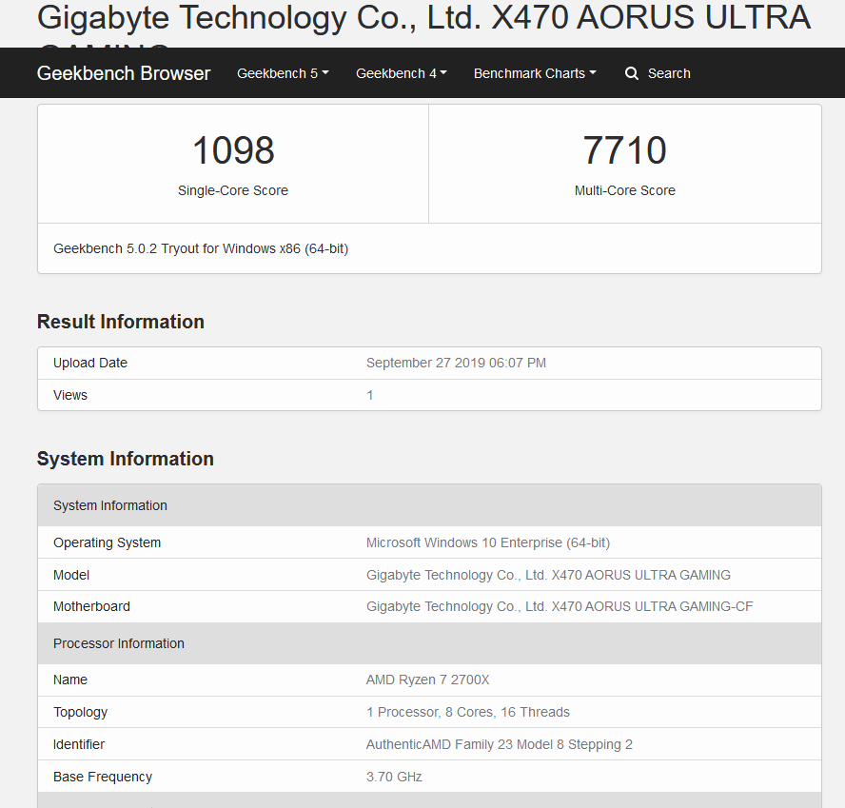This screenshot has width=845, height=808.
Task: Click the Motherboard row label
Action: (x=92, y=606)
